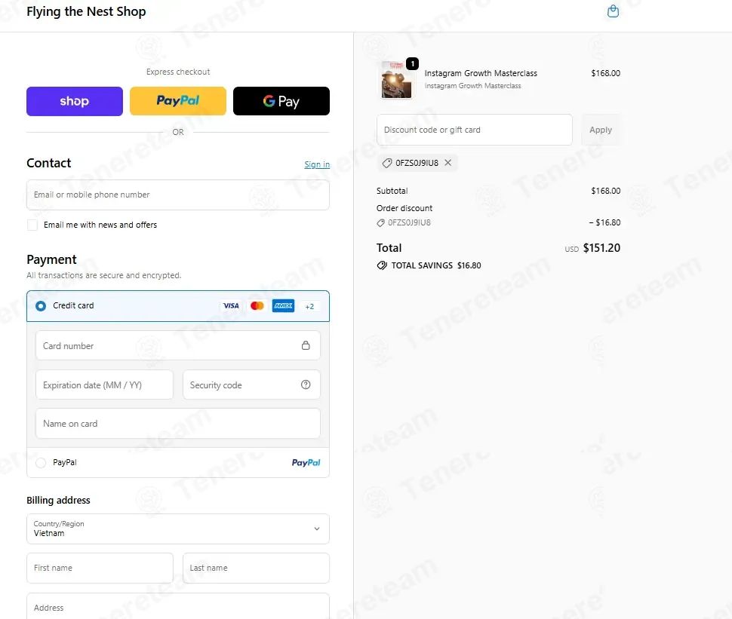Click the Amex card logo
Image resolution: width=732 pixels, height=619 pixels.
(284, 306)
